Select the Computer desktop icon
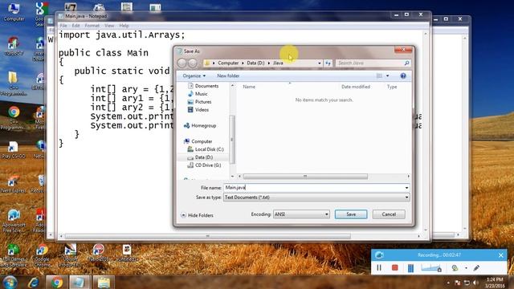The width and height of the screenshot is (514, 289). (14, 13)
